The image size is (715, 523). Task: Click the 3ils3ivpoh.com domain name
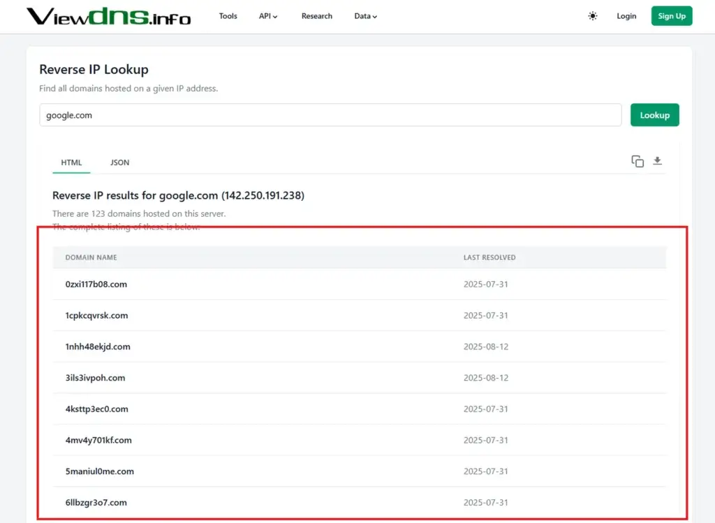(95, 378)
